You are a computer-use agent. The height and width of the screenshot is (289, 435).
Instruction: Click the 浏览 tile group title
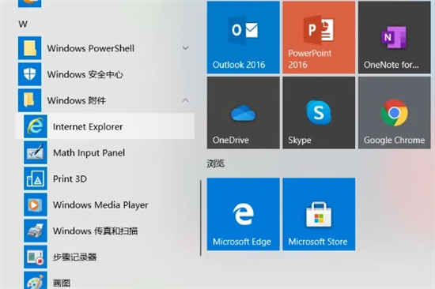pyautogui.click(x=216, y=163)
